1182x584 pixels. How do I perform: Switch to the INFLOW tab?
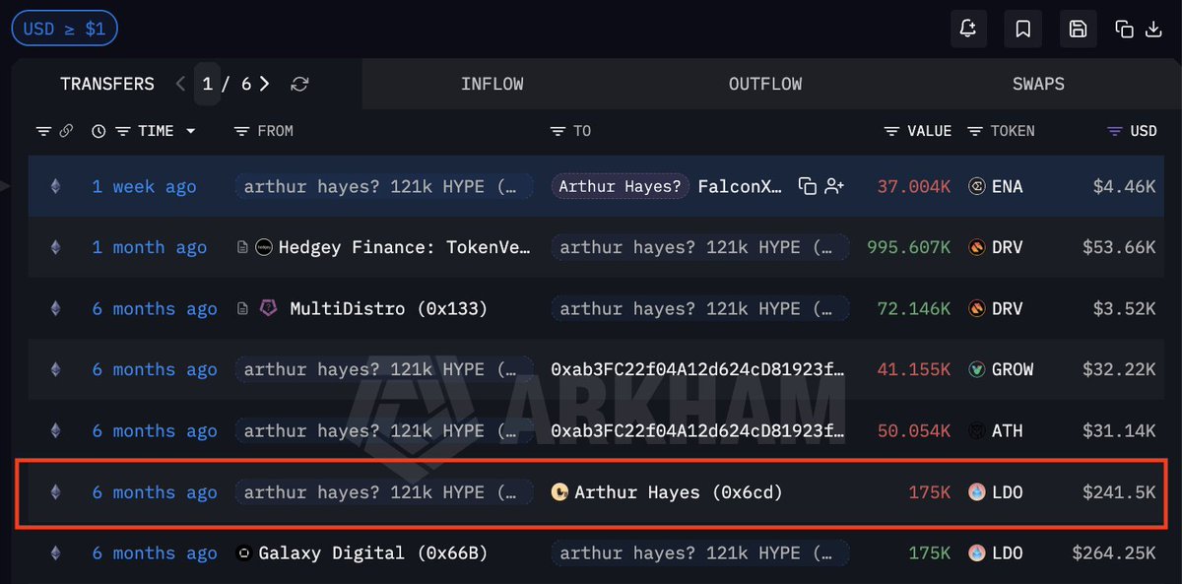point(492,85)
